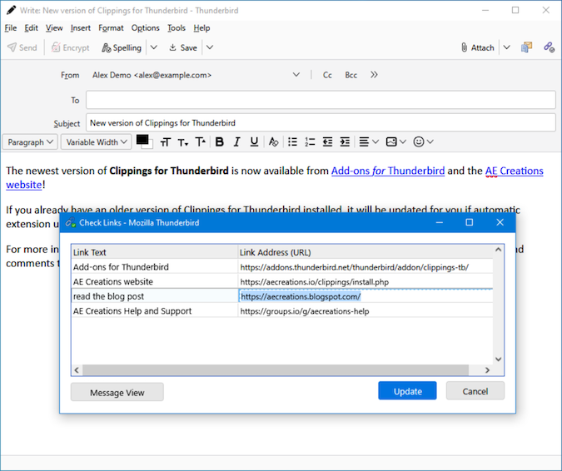Click the link table horizontal scrollbar
Image resolution: width=562 pixels, height=471 pixels.
(x=276, y=369)
